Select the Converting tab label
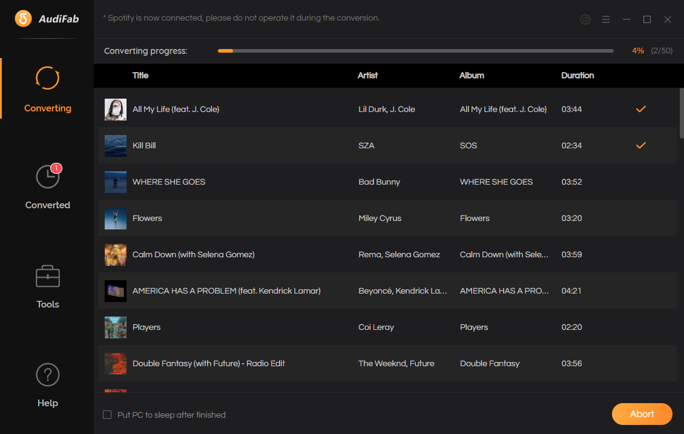 pyautogui.click(x=48, y=108)
